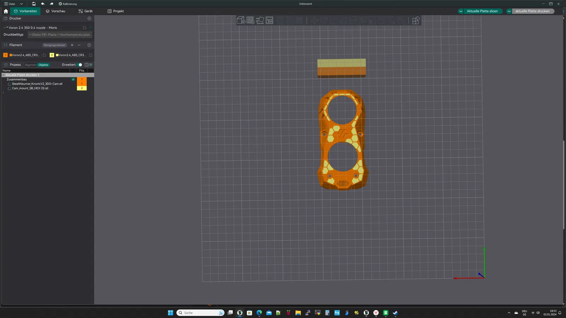566x318 pixels.
Task: Select Cam_mount_SB_HEX (3).stl in object list
Action: coord(30,88)
